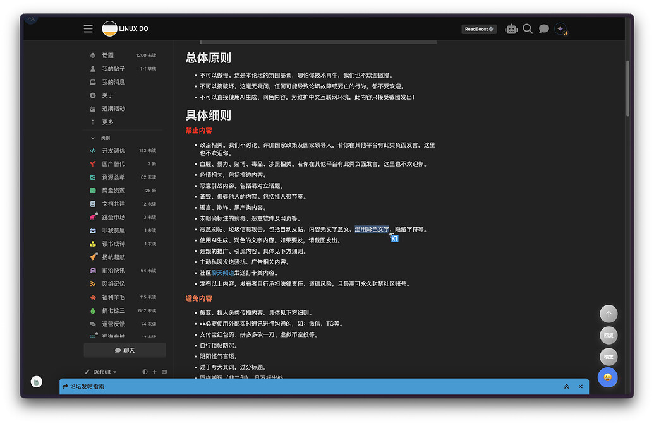Click the 总体原则 heading
The image size is (654, 424).
[x=208, y=58]
